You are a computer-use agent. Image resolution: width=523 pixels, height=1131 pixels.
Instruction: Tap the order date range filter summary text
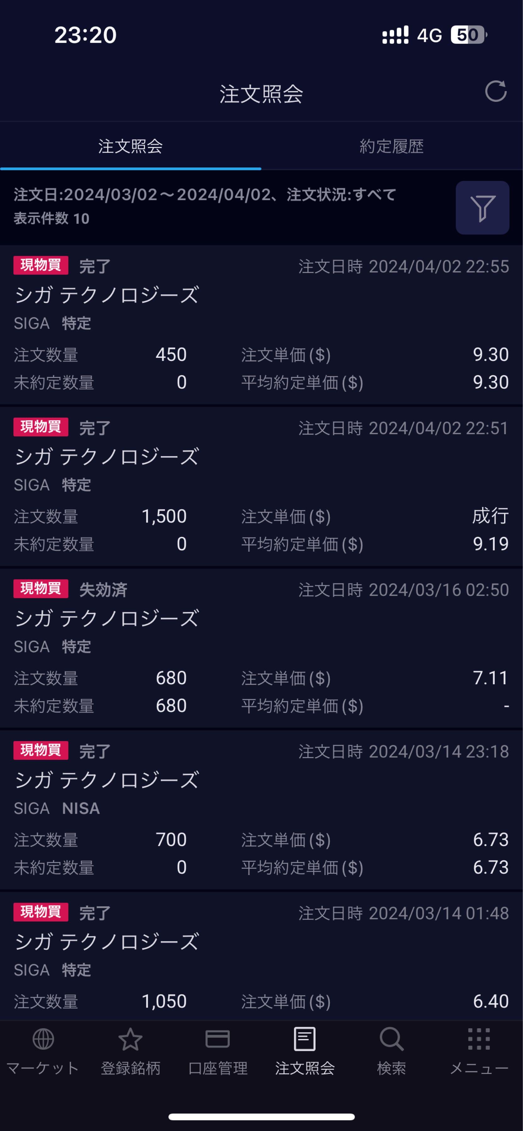[205, 194]
